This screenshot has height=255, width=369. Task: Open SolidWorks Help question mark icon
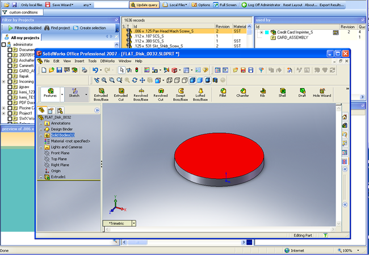click(x=206, y=70)
